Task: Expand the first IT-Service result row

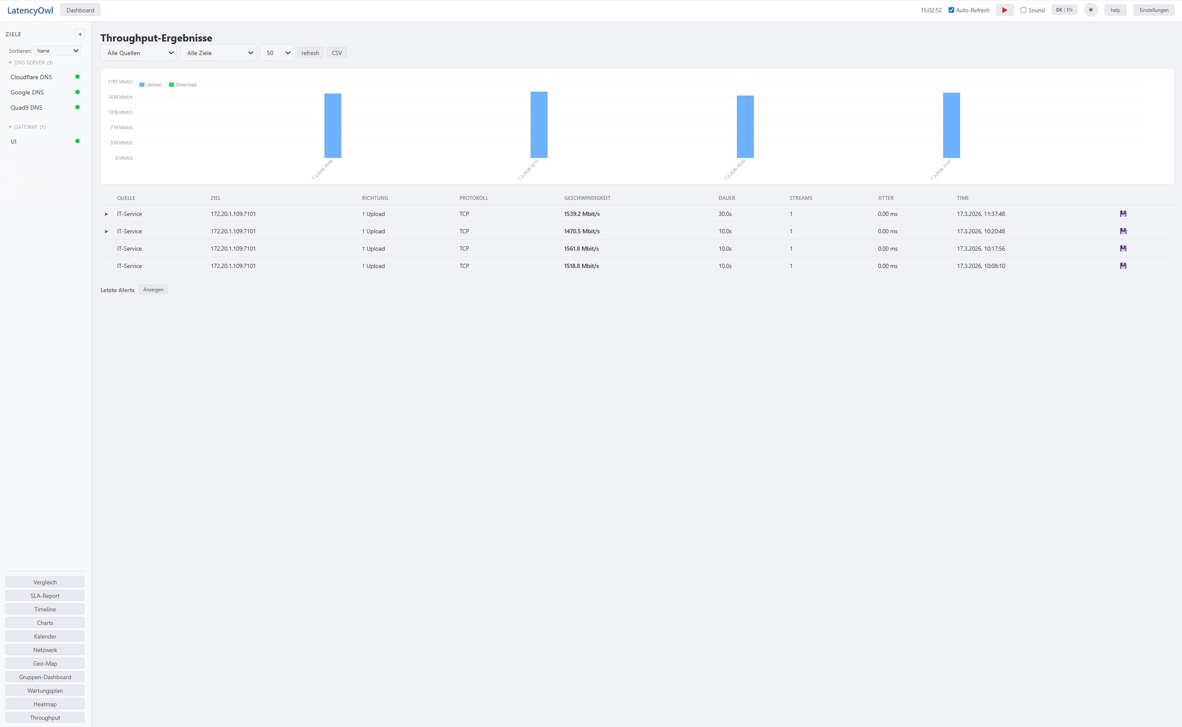Action: 106,213
